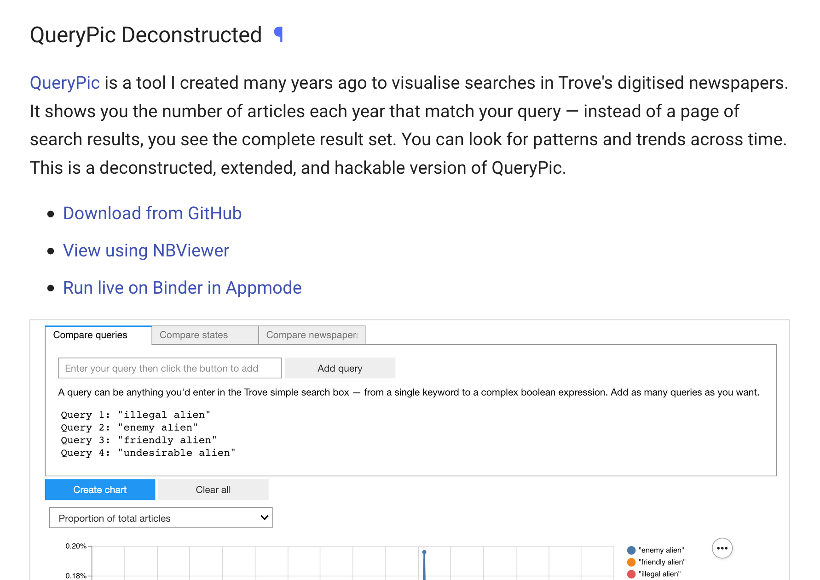820x580 pixels.
Task: Open the Proportion of total articles dropdown
Action: [161, 518]
